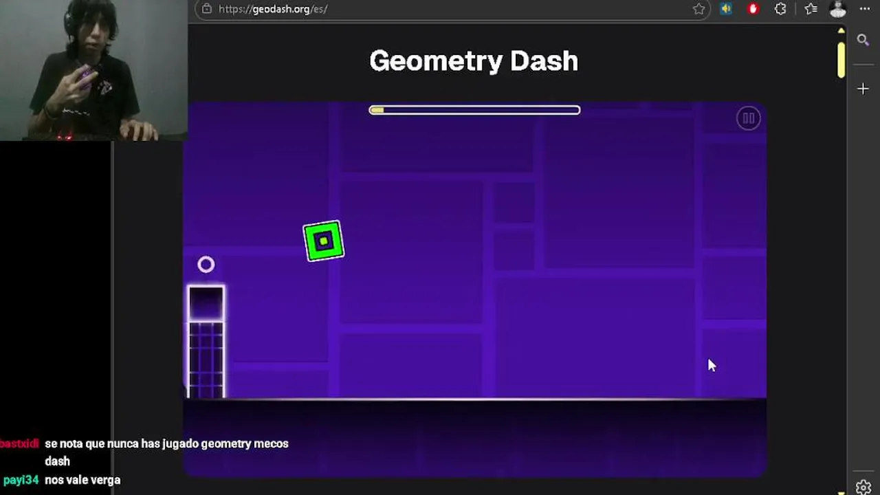Open the red hand ad-blocker extension
The image size is (880, 495).
tap(753, 9)
